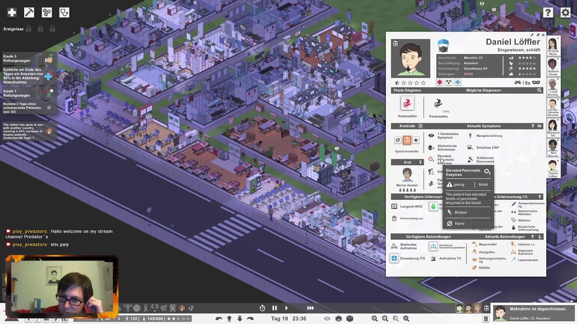Click the green examination icon

(x=433, y=206)
